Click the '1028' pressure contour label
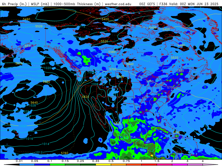The image size is (222, 166). [32, 105]
